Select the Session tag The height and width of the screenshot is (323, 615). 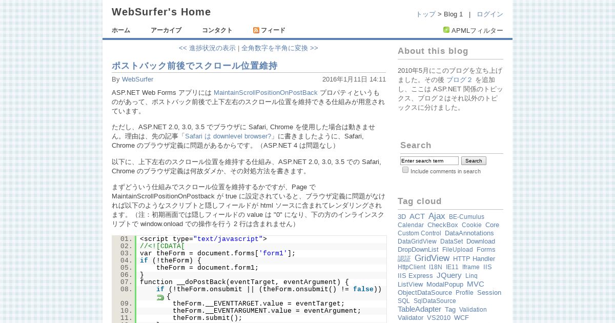click(x=489, y=293)
